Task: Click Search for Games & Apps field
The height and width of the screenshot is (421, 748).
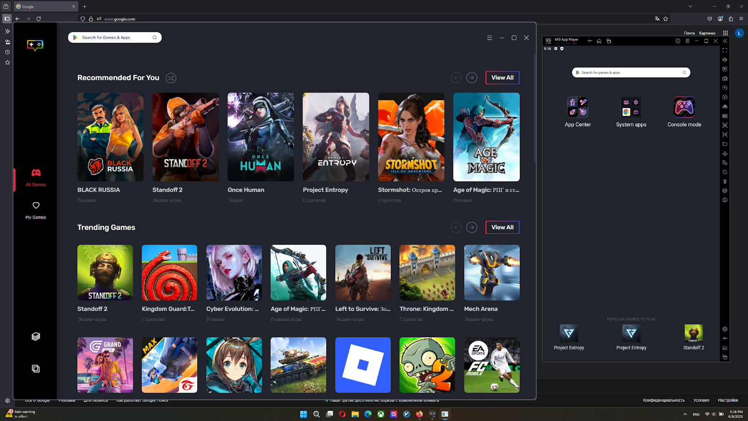Action: (115, 37)
